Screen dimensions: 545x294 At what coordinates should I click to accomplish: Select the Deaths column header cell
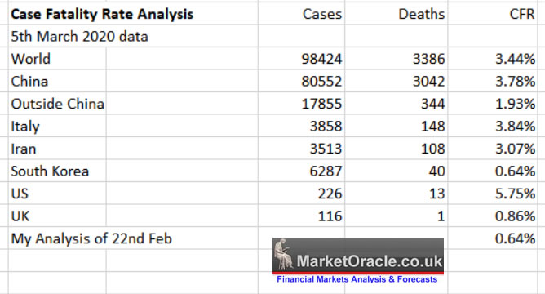(397, 14)
